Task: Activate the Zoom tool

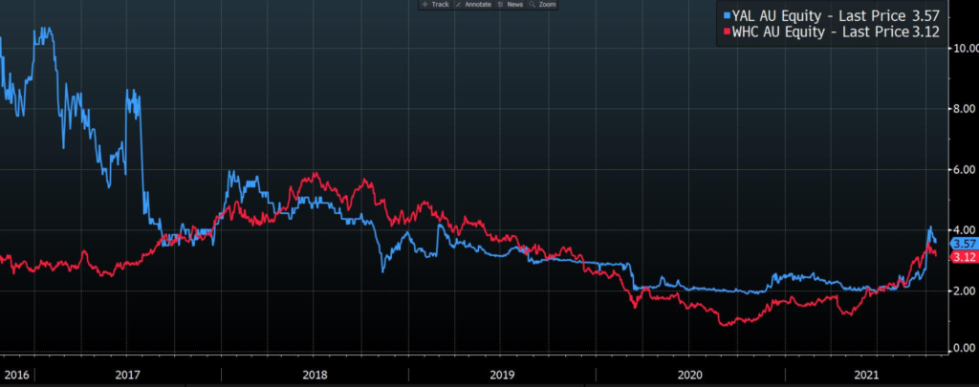Action: pos(542,5)
